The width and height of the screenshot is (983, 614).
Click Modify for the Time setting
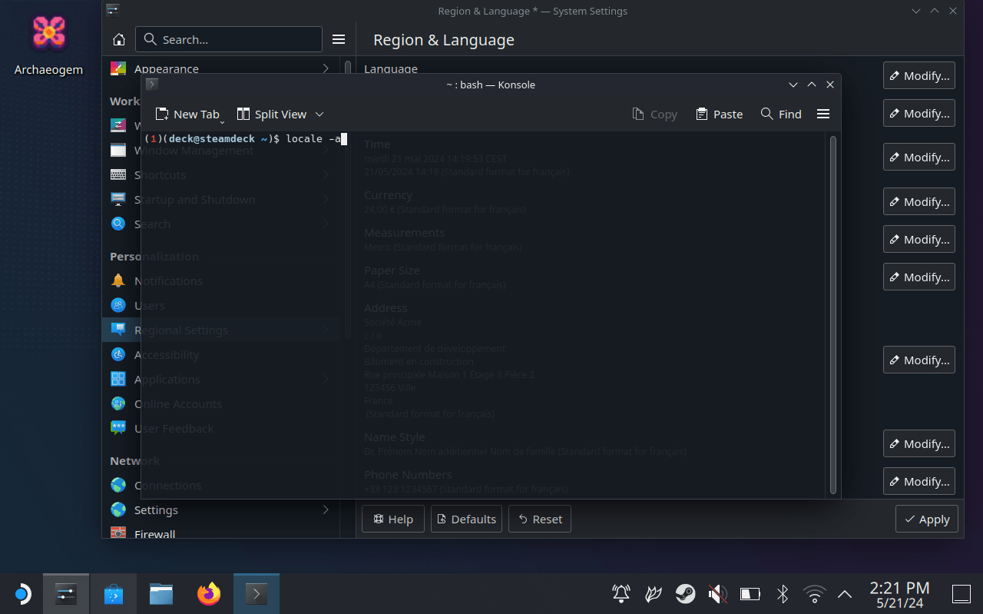tap(919, 157)
